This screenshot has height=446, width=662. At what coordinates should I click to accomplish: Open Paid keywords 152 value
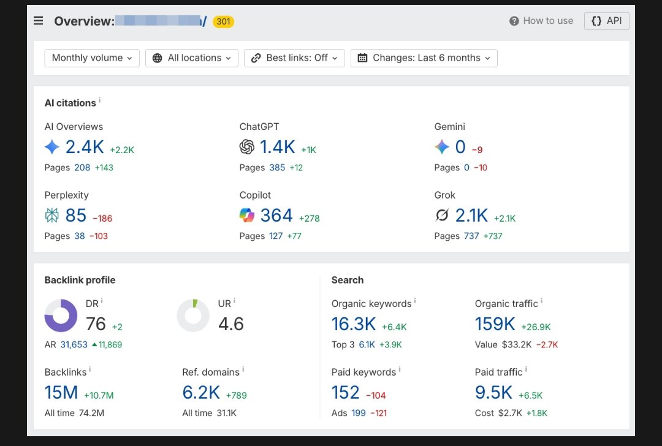[x=345, y=393]
